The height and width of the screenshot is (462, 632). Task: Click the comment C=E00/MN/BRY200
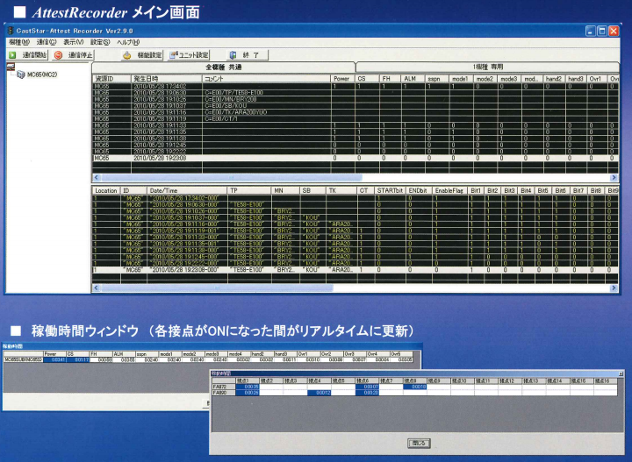pos(231,99)
